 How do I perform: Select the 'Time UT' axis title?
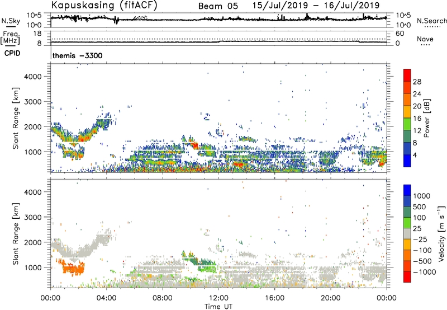(218, 307)
